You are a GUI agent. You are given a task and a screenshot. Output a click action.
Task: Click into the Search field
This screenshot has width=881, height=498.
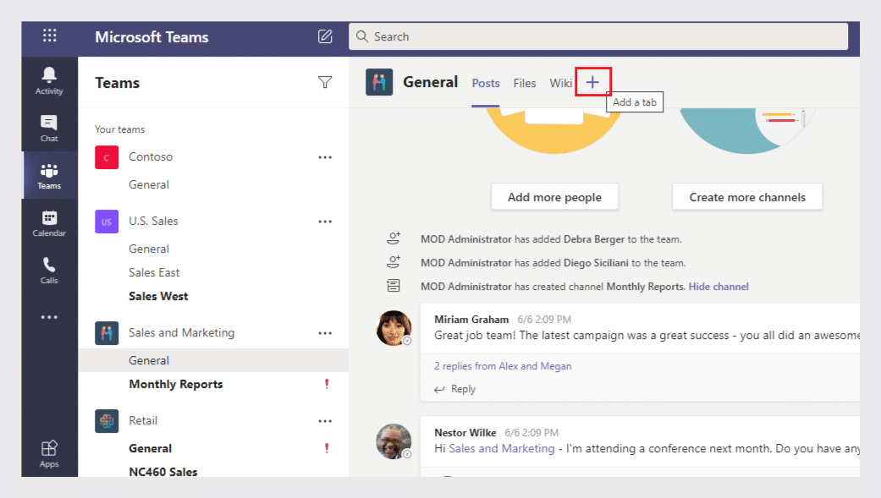[597, 36]
